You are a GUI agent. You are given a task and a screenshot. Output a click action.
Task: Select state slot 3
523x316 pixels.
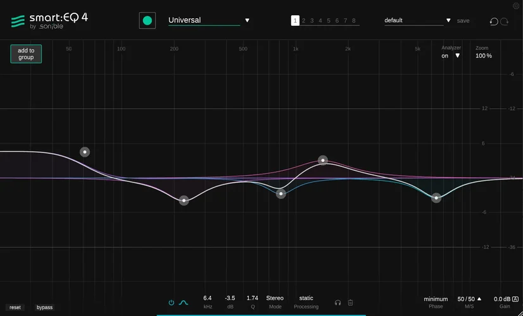point(312,21)
